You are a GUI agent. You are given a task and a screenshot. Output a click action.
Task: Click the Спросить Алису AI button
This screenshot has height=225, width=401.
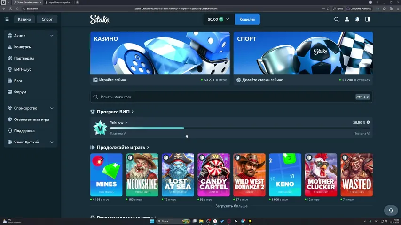point(359,9)
